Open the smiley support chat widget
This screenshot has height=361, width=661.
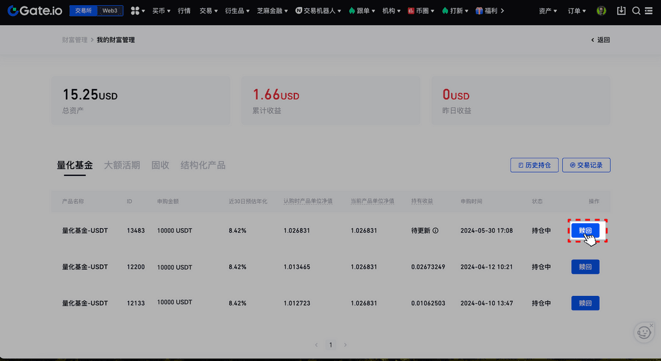(x=644, y=332)
